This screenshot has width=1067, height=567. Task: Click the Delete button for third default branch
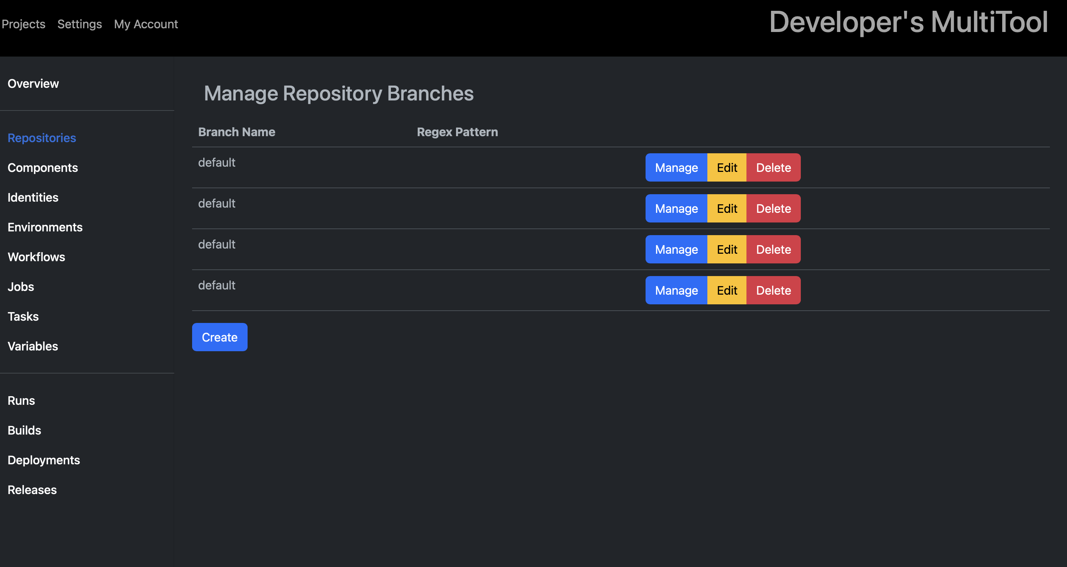773,249
